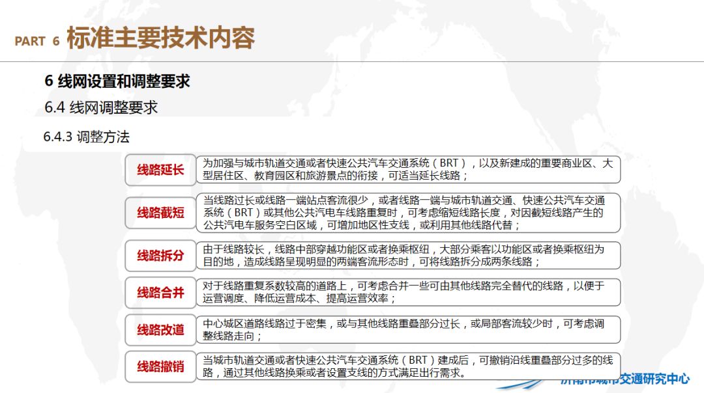Image resolution: width=704 pixels, height=393 pixels.
Task: Click the 线路合并 label box
Action: coord(160,293)
